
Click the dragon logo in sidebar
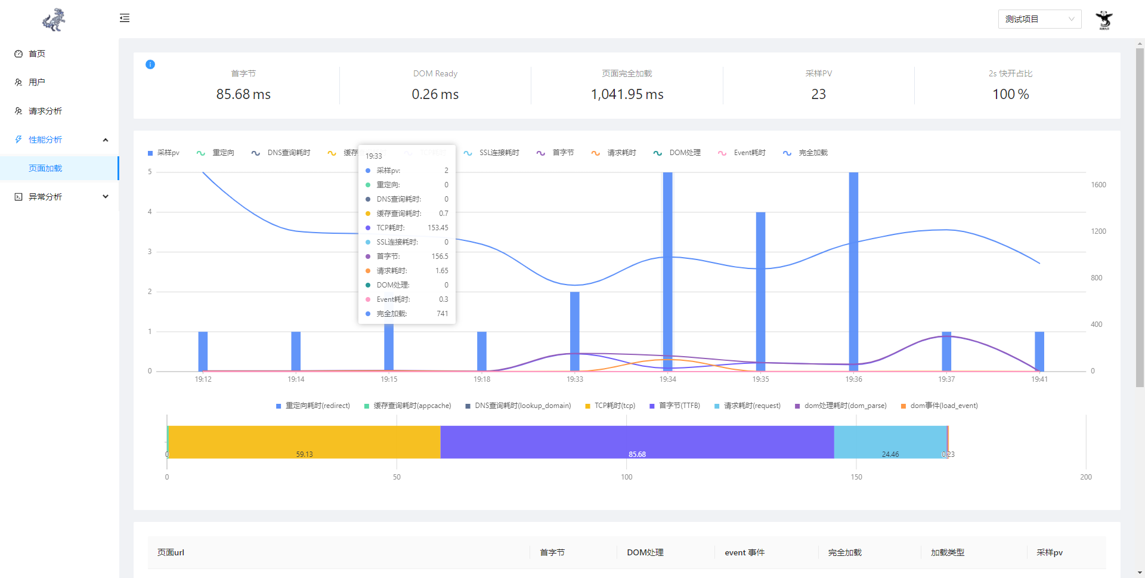pos(54,20)
